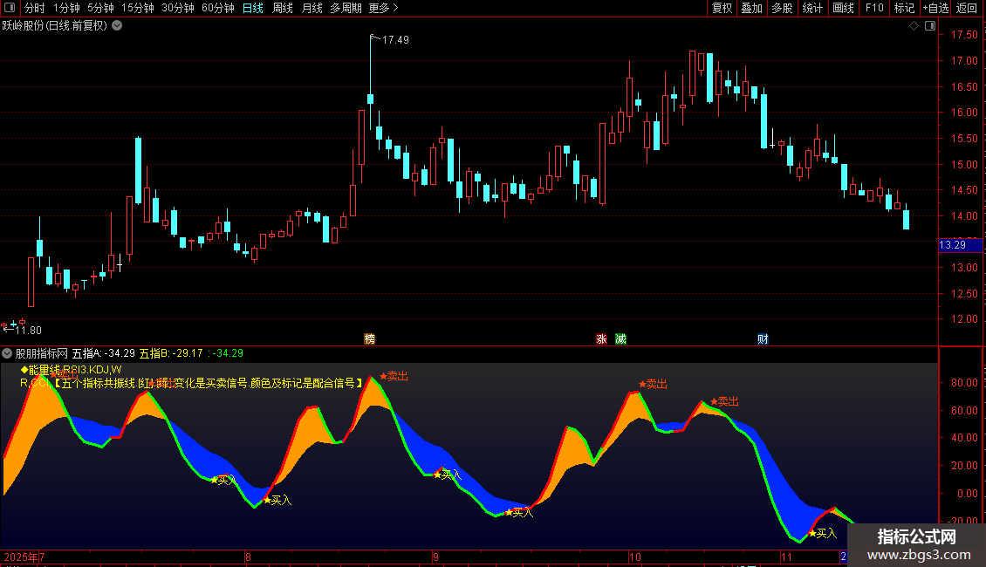This screenshot has height=567, width=986.
Task: Click the 标记 mark button
Action: click(904, 8)
